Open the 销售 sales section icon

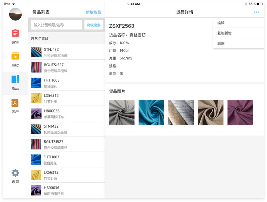15,33
